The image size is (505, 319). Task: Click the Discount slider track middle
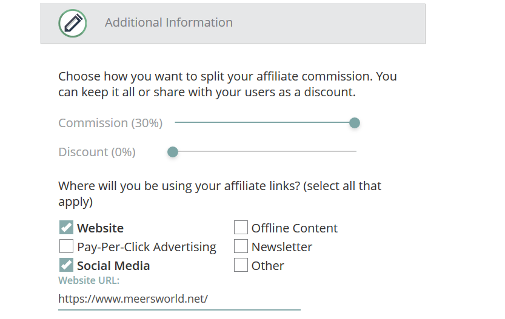266,151
